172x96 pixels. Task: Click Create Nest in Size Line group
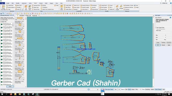click(10, 5)
